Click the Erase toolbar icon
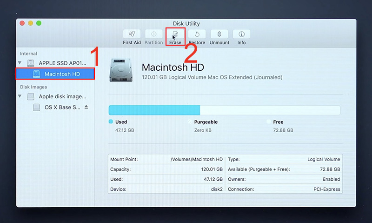 tap(175, 34)
